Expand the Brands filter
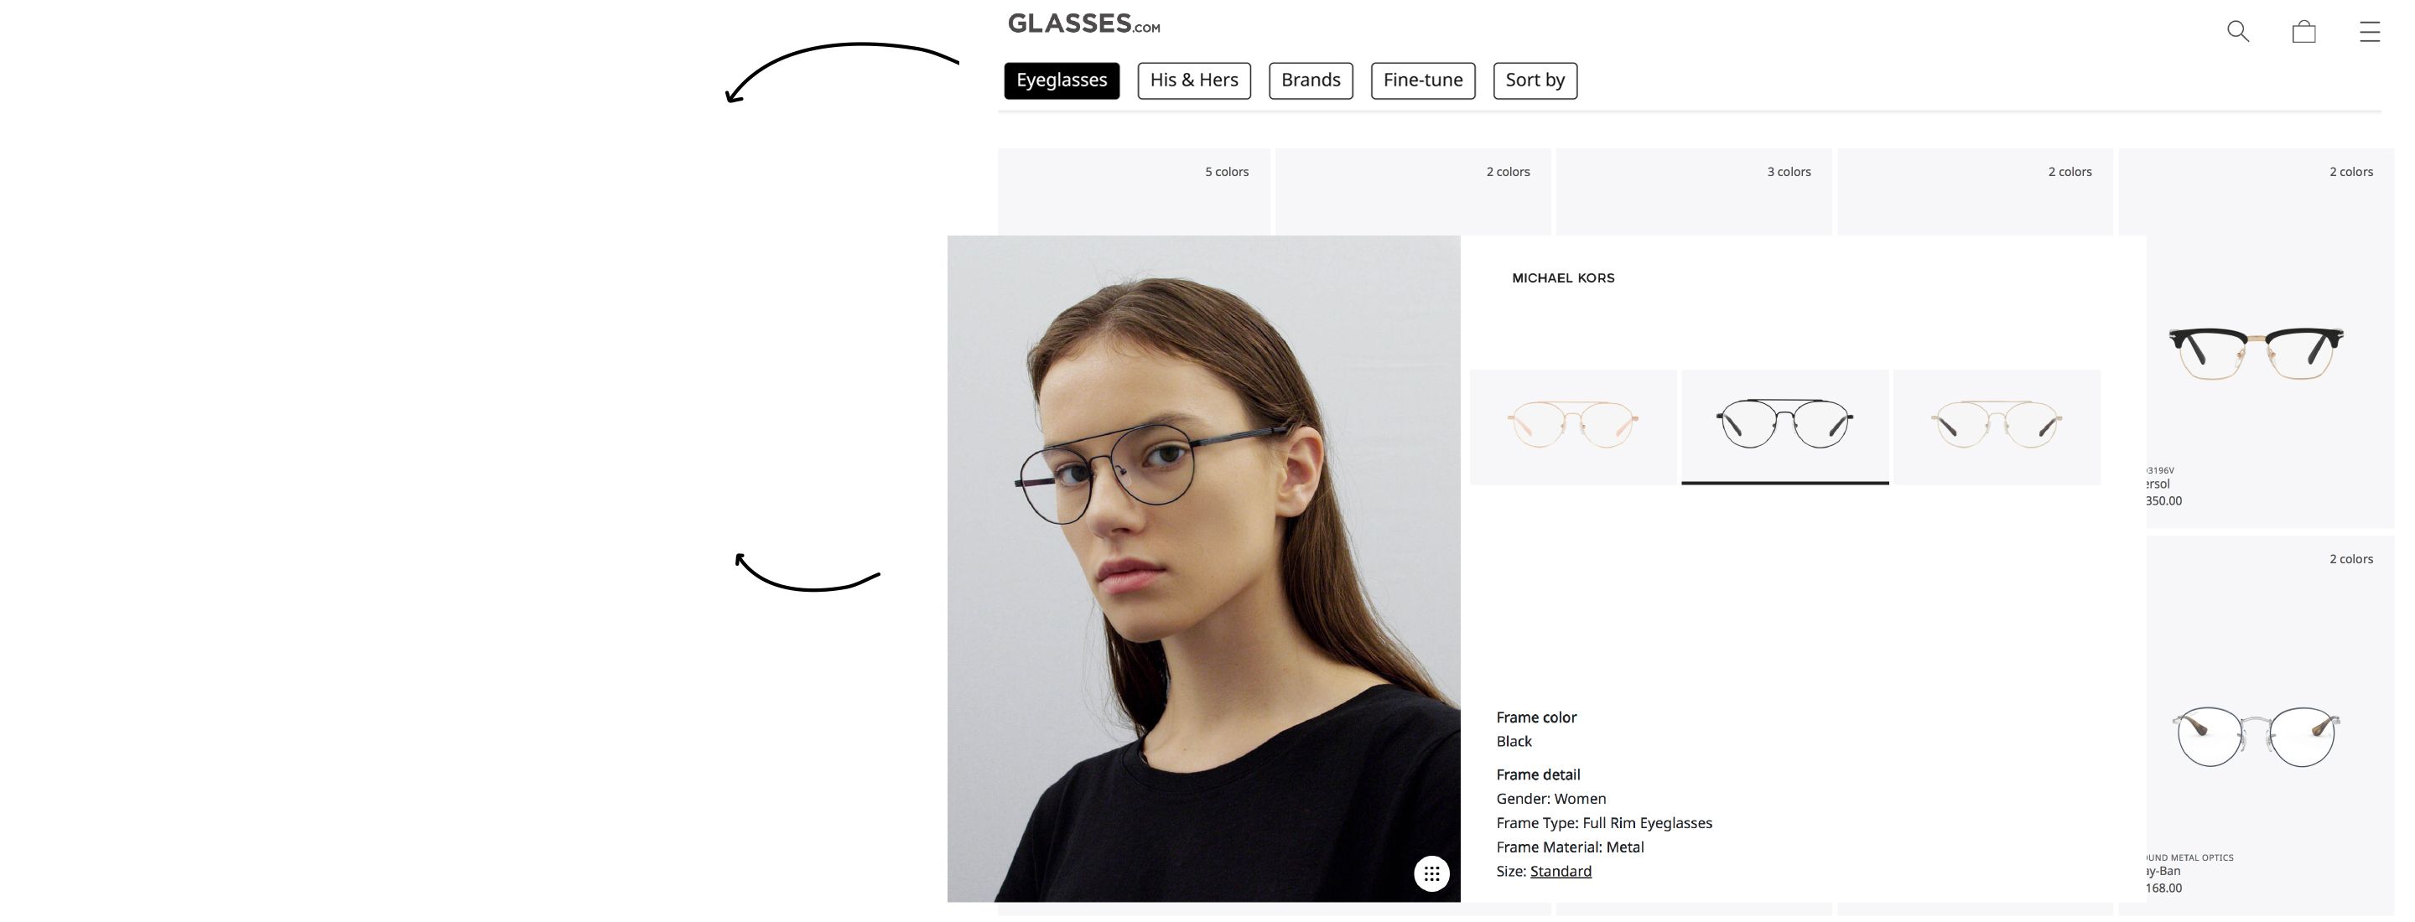2415x922 pixels. pyautogui.click(x=1311, y=80)
